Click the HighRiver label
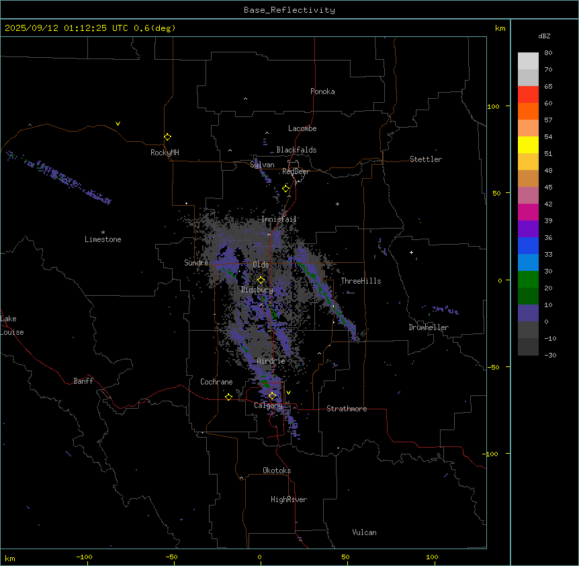 [289, 499]
